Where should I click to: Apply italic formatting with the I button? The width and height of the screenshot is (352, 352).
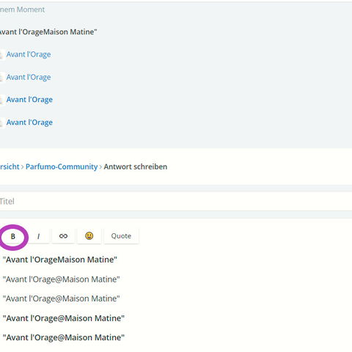(x=38, y=236)
